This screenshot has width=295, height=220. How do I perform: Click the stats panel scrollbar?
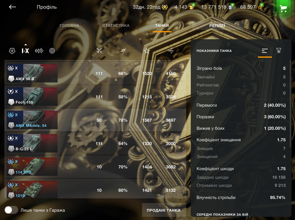click(x=290, y=104)
